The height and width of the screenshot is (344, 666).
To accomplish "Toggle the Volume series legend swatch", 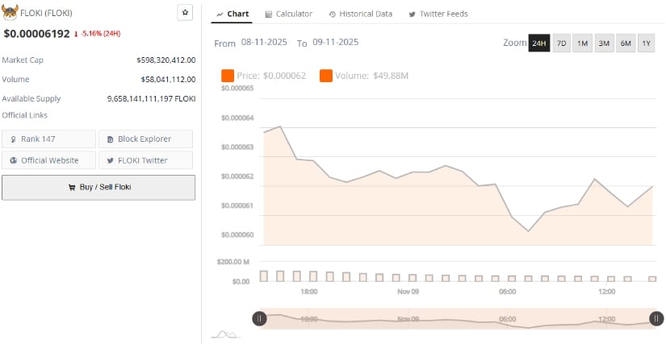I will [x=326, y=76].
